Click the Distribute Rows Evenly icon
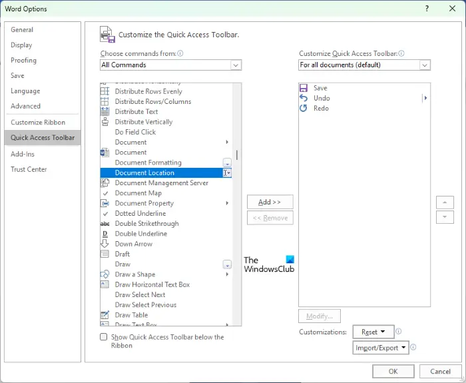 tap(105, 91)
